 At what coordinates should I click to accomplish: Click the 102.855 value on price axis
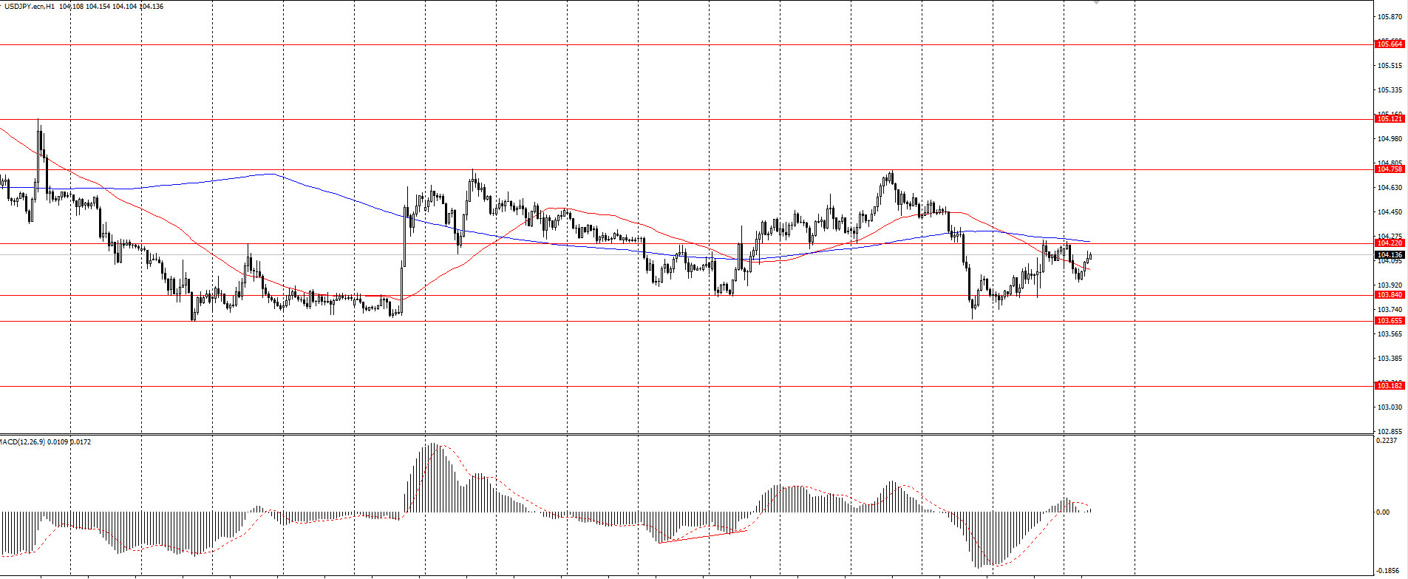click(1390, 432)
